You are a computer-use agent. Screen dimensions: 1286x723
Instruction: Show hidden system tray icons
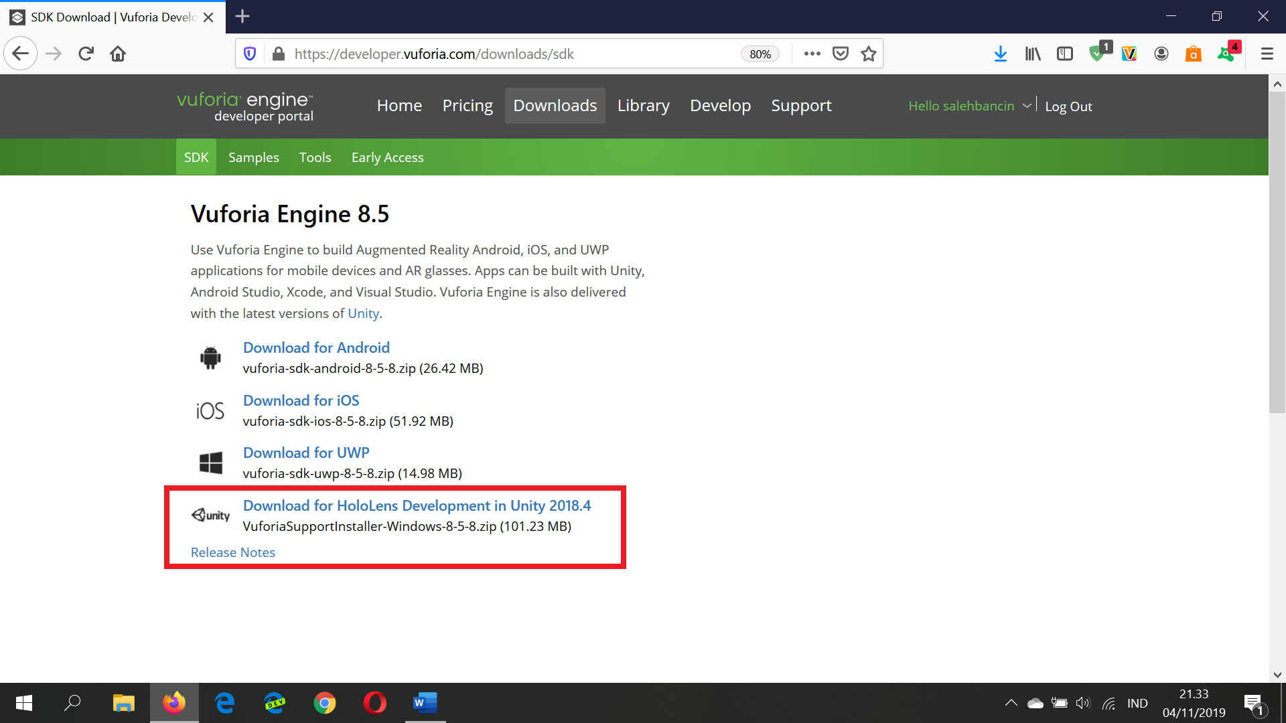pyautogui.click(x=1011, y=703)
